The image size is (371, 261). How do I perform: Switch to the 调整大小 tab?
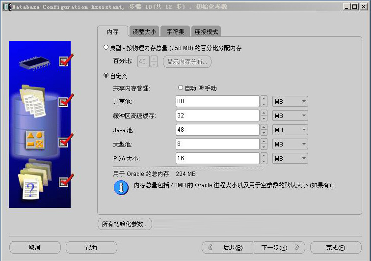click(144, 31)
